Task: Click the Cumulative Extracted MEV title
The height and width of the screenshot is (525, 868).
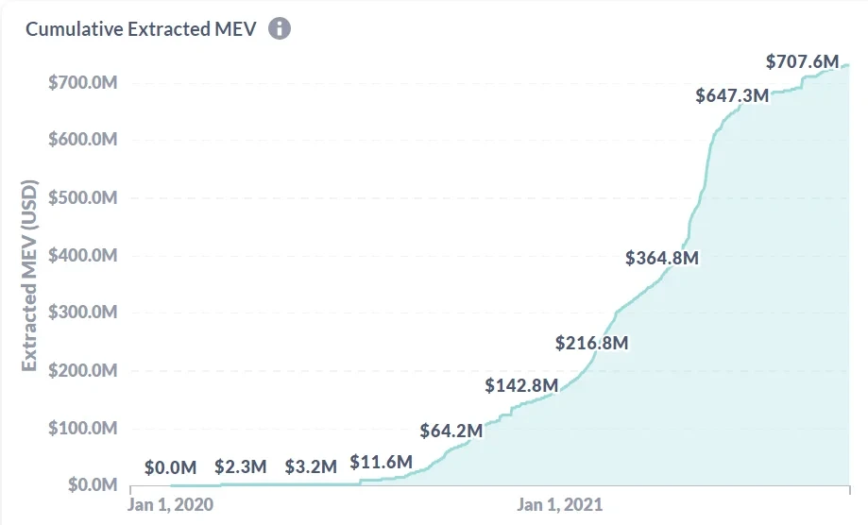Action: [142, 28]
